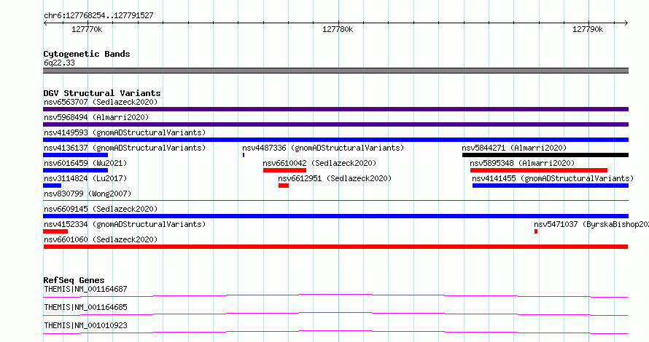Click the thin red nsv830799 line

click(335, 201)
